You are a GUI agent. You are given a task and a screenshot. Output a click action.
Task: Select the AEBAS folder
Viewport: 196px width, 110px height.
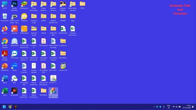[43, 17]
